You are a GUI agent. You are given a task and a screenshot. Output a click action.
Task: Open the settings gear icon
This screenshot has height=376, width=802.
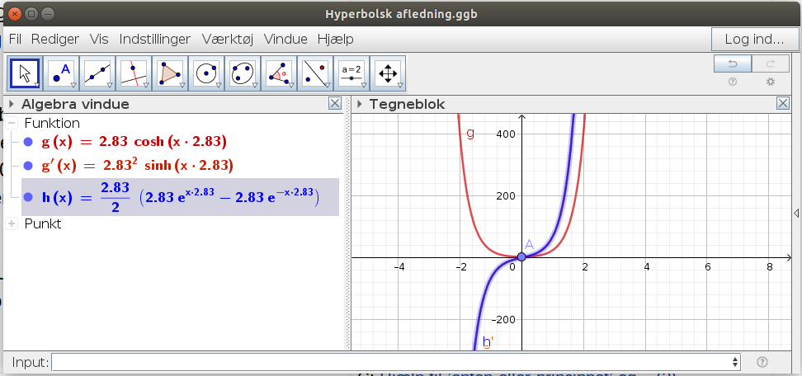click(771, 82)
